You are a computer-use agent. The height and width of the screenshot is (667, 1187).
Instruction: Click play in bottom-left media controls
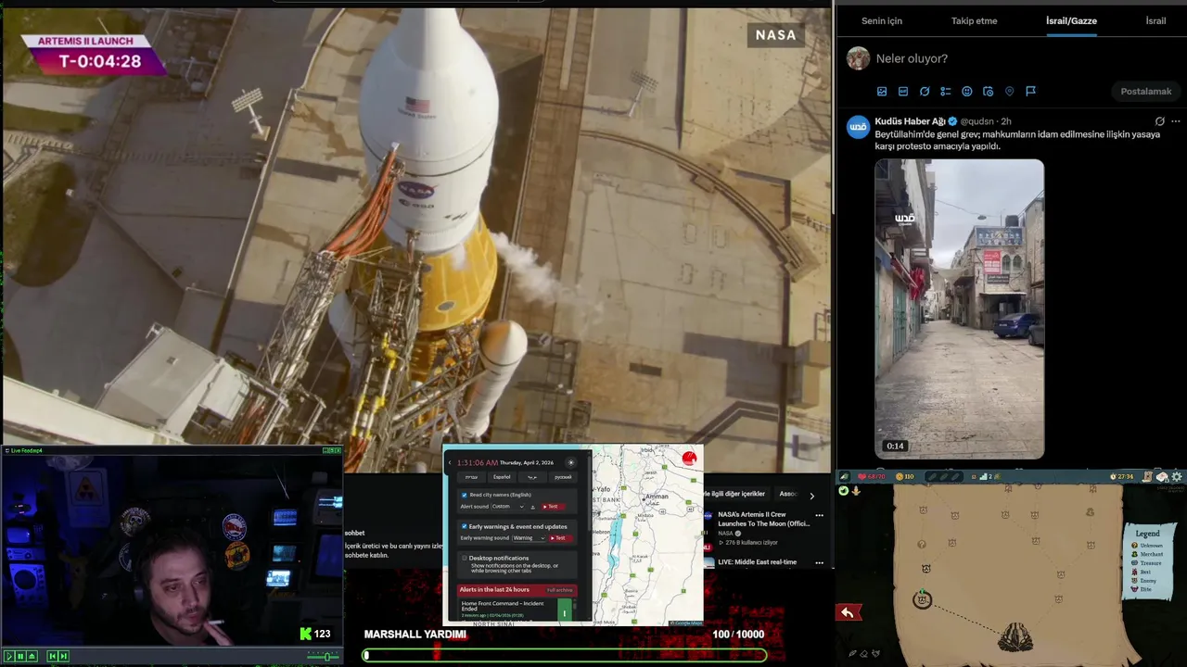tap(8, 656)
